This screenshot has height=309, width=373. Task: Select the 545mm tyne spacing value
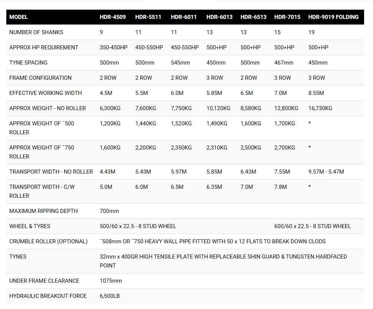[x=180, y=63]
